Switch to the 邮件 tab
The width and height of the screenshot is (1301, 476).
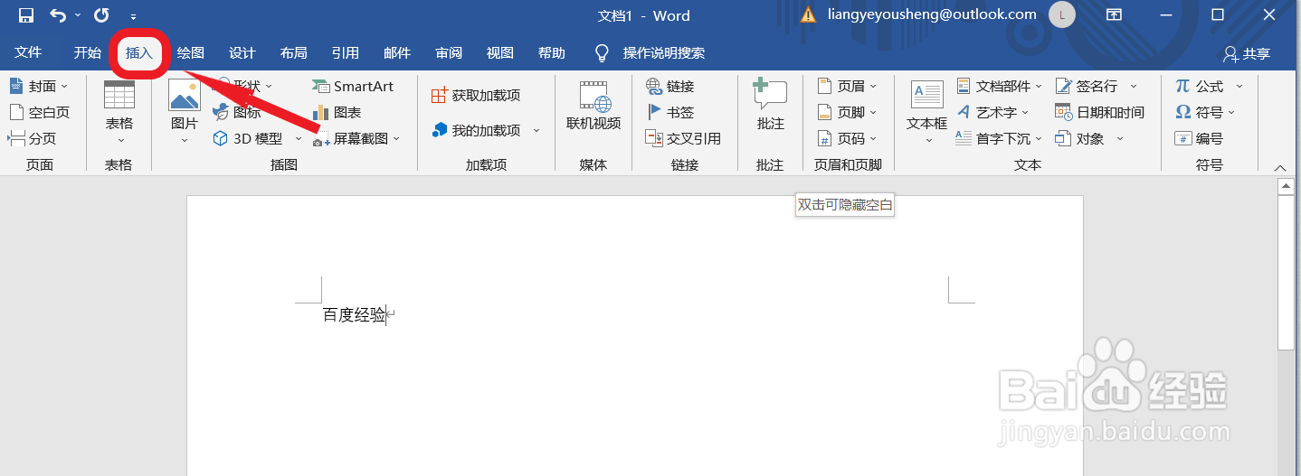[x=397, y=53]
